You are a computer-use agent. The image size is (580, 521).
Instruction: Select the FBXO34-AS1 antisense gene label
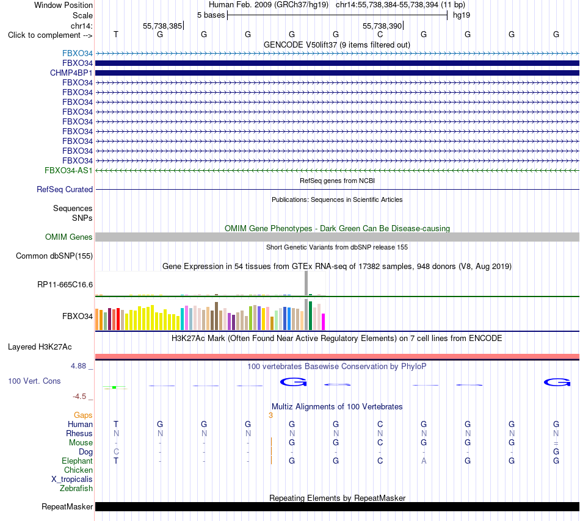[x=68, y=170]
